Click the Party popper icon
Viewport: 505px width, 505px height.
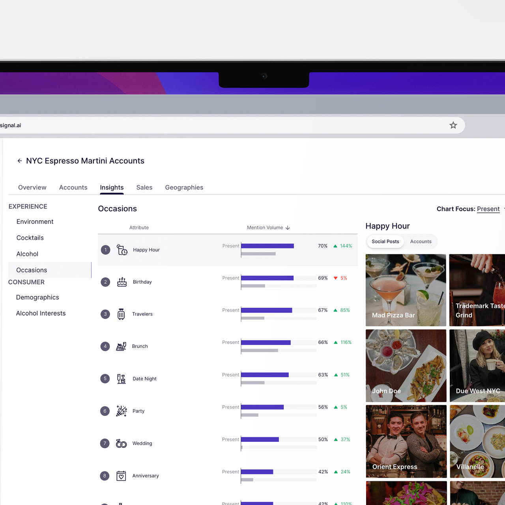[x=121, y=411]
